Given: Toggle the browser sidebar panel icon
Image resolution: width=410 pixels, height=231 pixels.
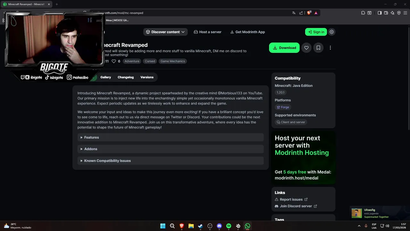Looking at the screenshot, I should click(380, 13).
